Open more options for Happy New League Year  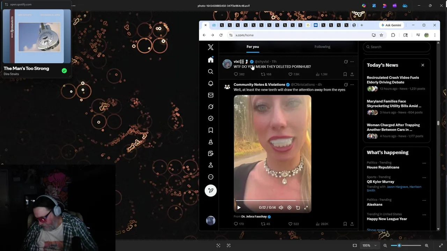tap(424, 215)
